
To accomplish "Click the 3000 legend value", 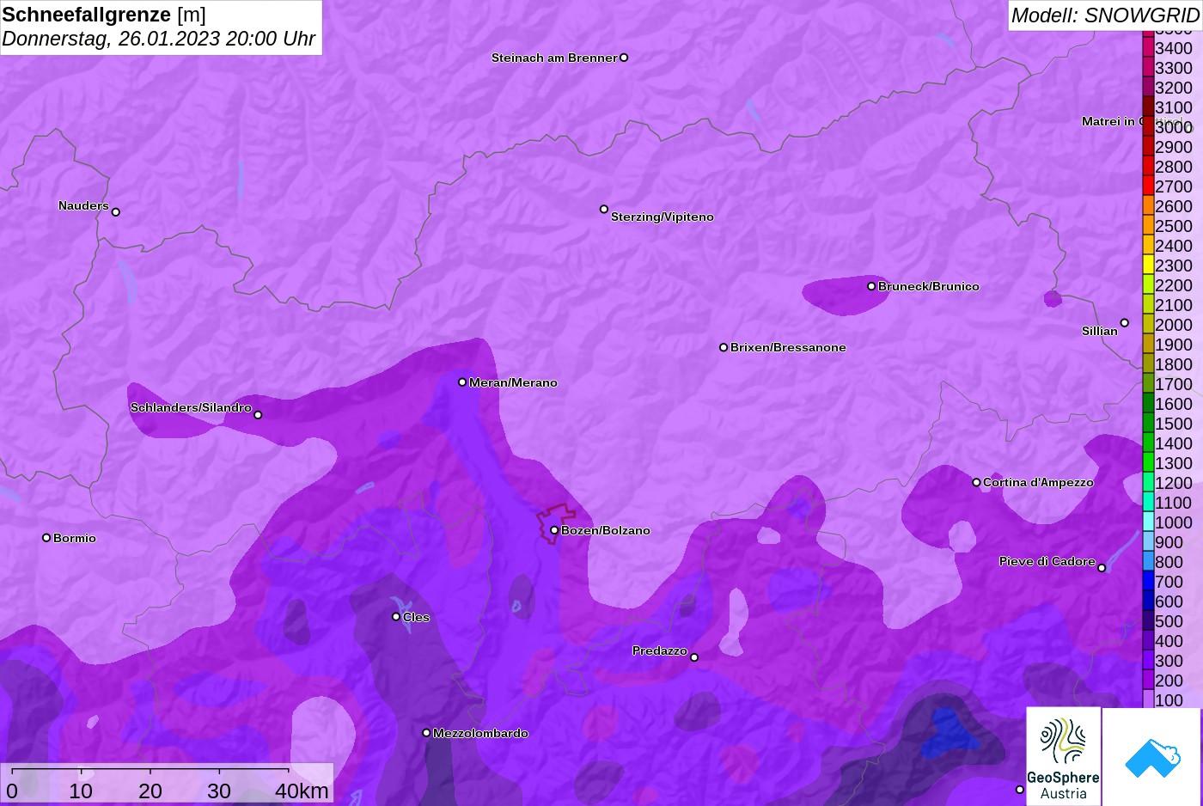I will (1174, 127).
